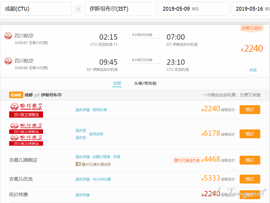
Task: Open lower 四川航空旗舰店 logo in ¥6178 row
Action: 26,140
